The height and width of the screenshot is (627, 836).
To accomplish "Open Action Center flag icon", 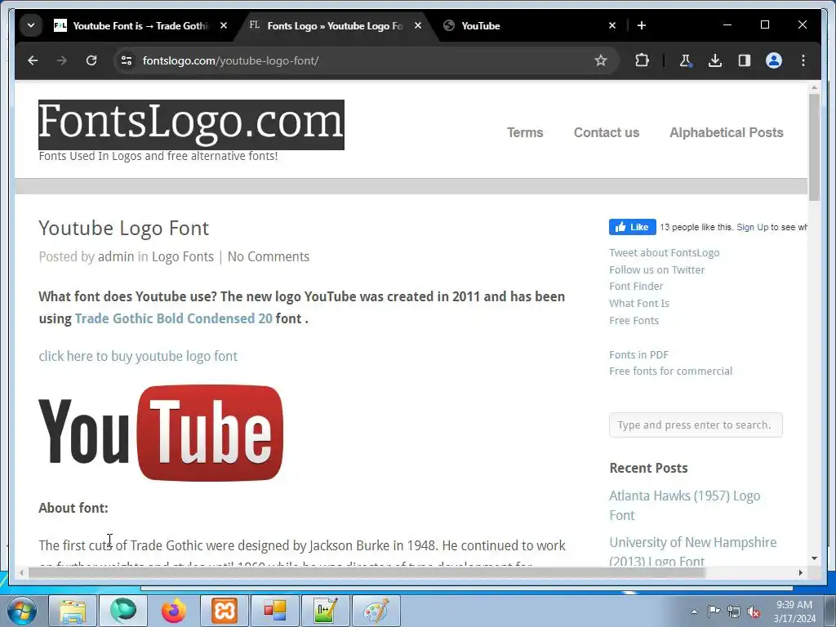I will [714, 611].
